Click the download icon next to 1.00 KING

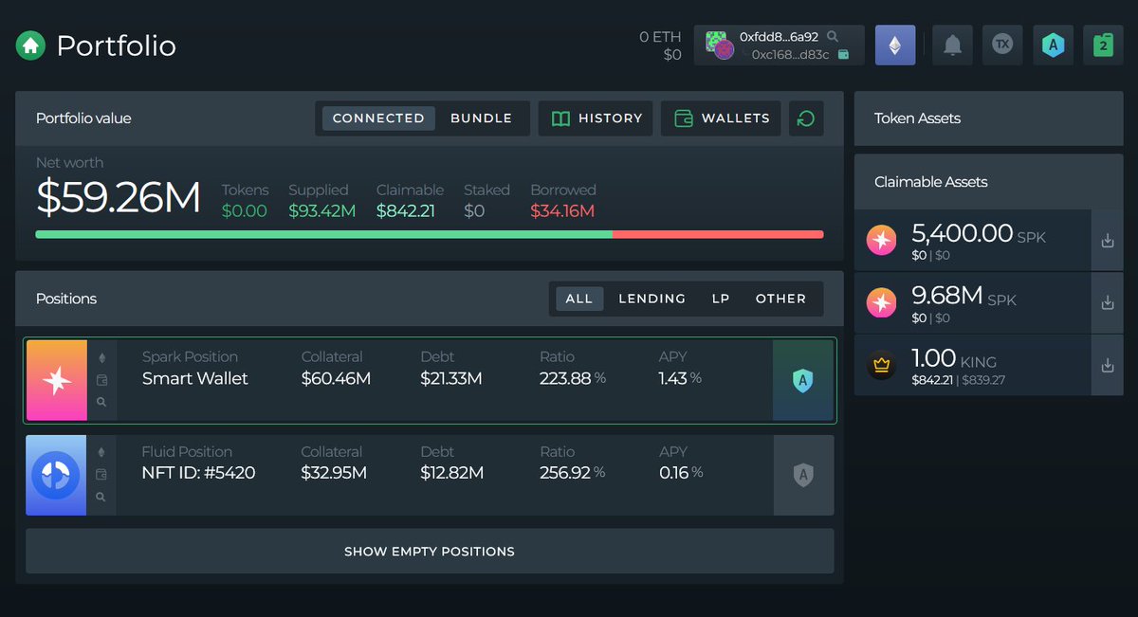tap(1107, 365)
